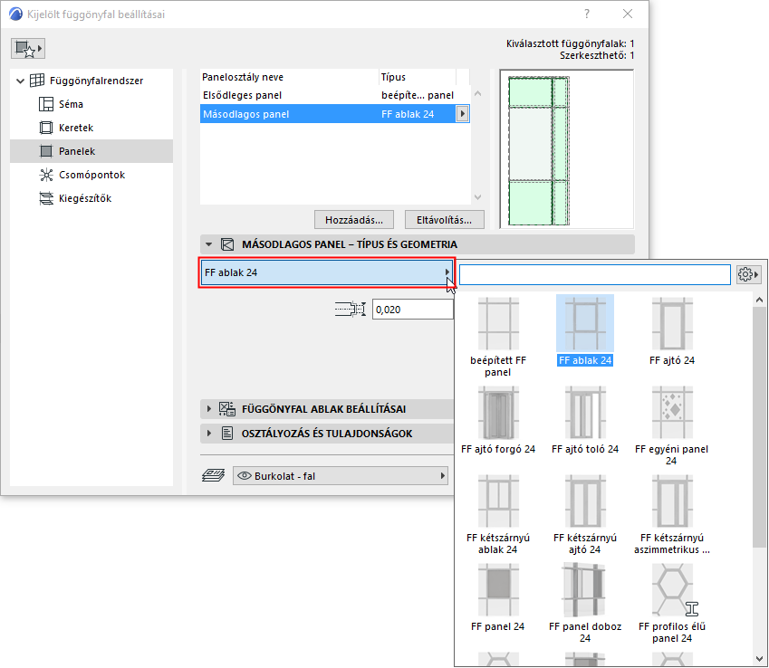Click the Függönyfalrendszer grid icon
The height and width of the screenshot is (668, 769).
point(37,81)
